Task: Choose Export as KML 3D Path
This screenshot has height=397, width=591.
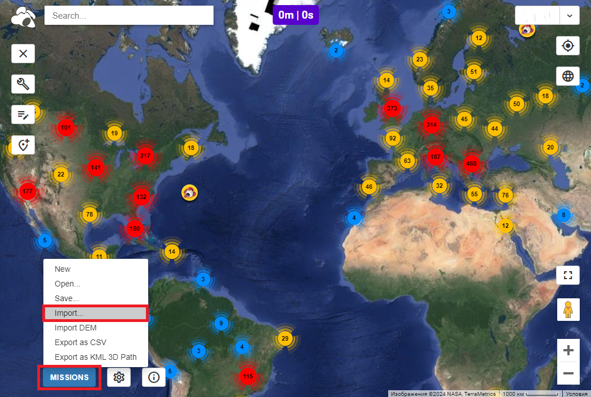Action: tap(96, 358)
